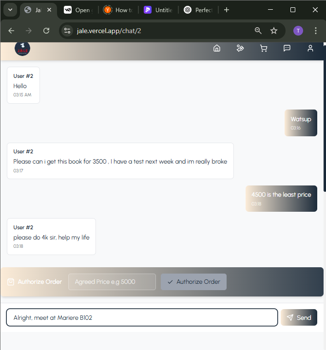Open the home icon in navbar
The width and height of the screenshot is (326, 350).
pyautogui.click(x=217, y=48)
